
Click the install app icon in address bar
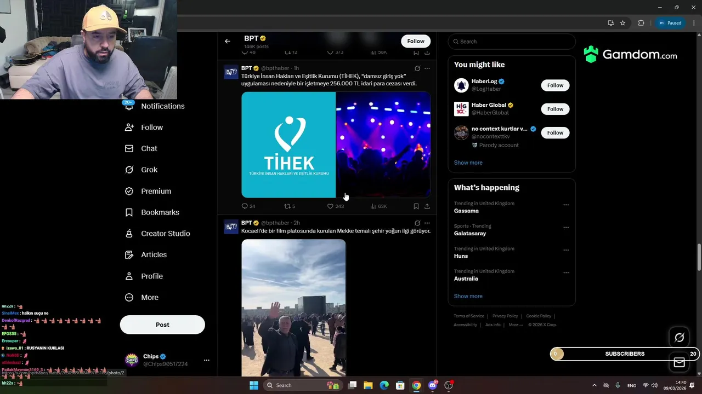coord(610,23)
